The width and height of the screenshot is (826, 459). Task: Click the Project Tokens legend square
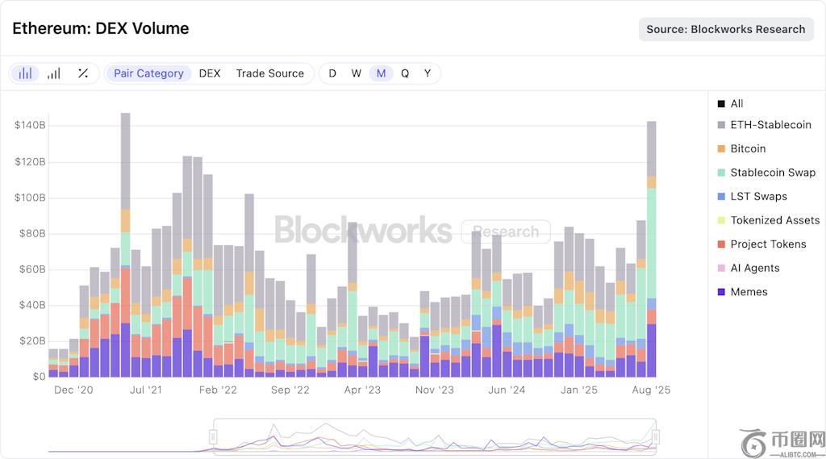tap(721, 244)
